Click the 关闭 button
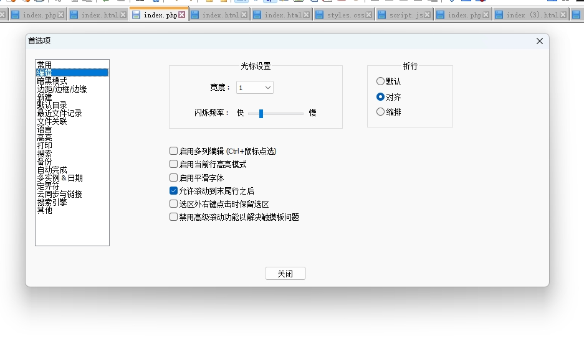Image resolution: width=584 pixels, height=342 pixels. coord(285,274)
